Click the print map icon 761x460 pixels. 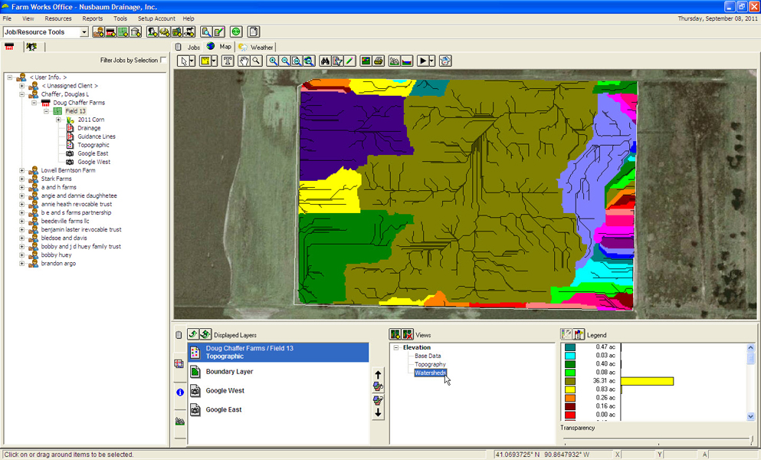pos(378,61)
